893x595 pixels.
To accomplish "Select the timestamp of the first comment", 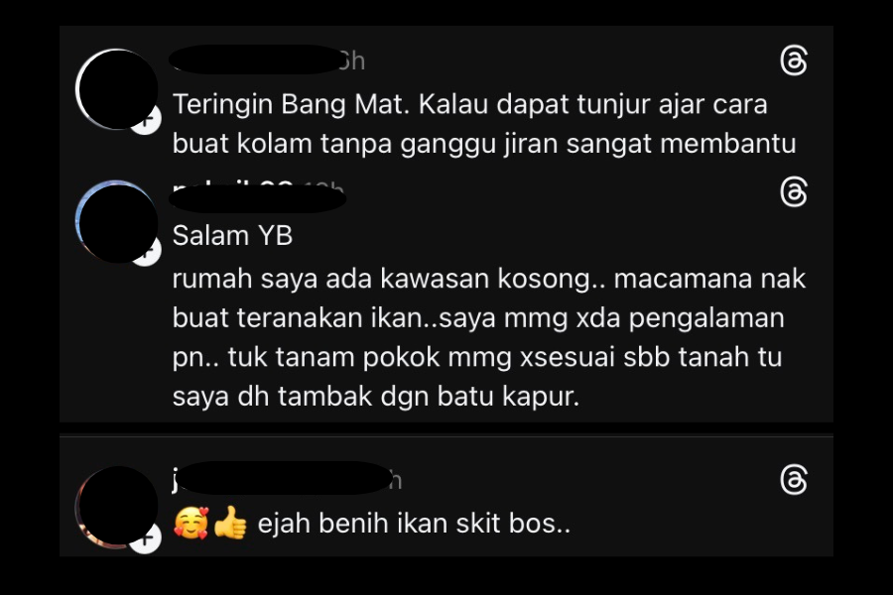I will (353, 60).
